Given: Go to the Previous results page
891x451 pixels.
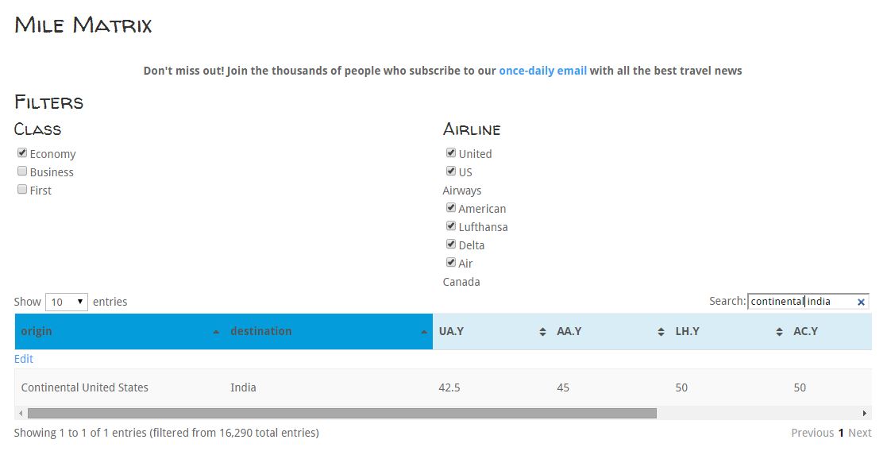Looking at the screenshot, I should click(x=812, y=433).
